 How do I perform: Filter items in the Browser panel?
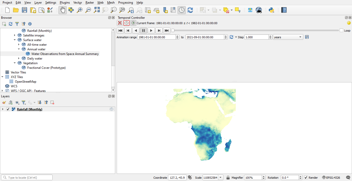coord(17,24)
